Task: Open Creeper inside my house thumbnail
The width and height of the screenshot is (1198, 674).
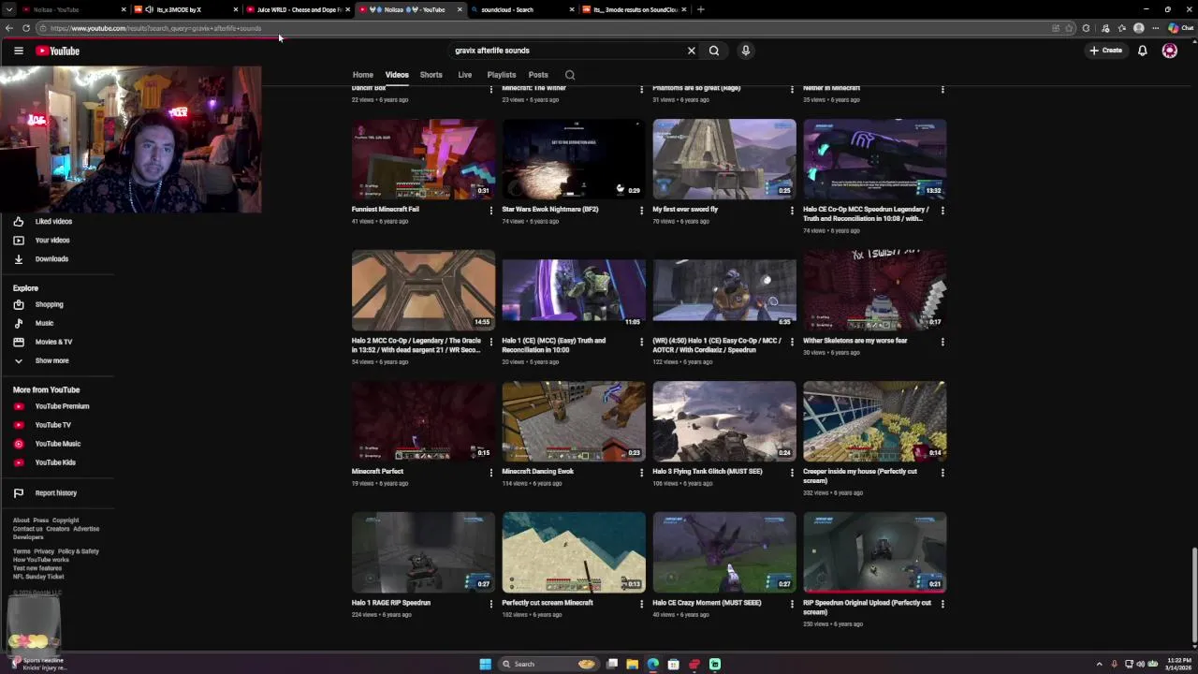Action: click(874, 421)
